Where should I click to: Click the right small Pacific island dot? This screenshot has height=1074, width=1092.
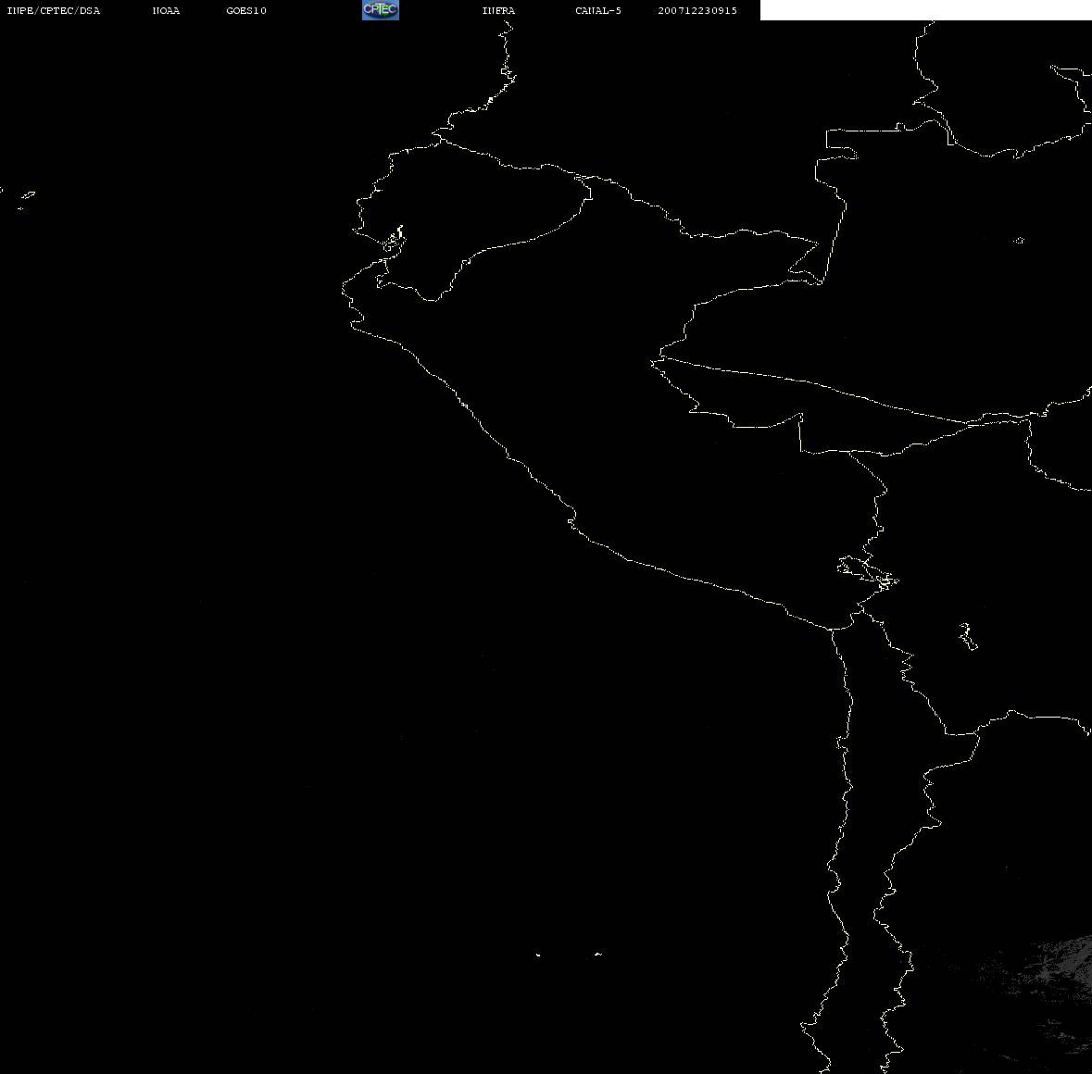click(597, 954)
